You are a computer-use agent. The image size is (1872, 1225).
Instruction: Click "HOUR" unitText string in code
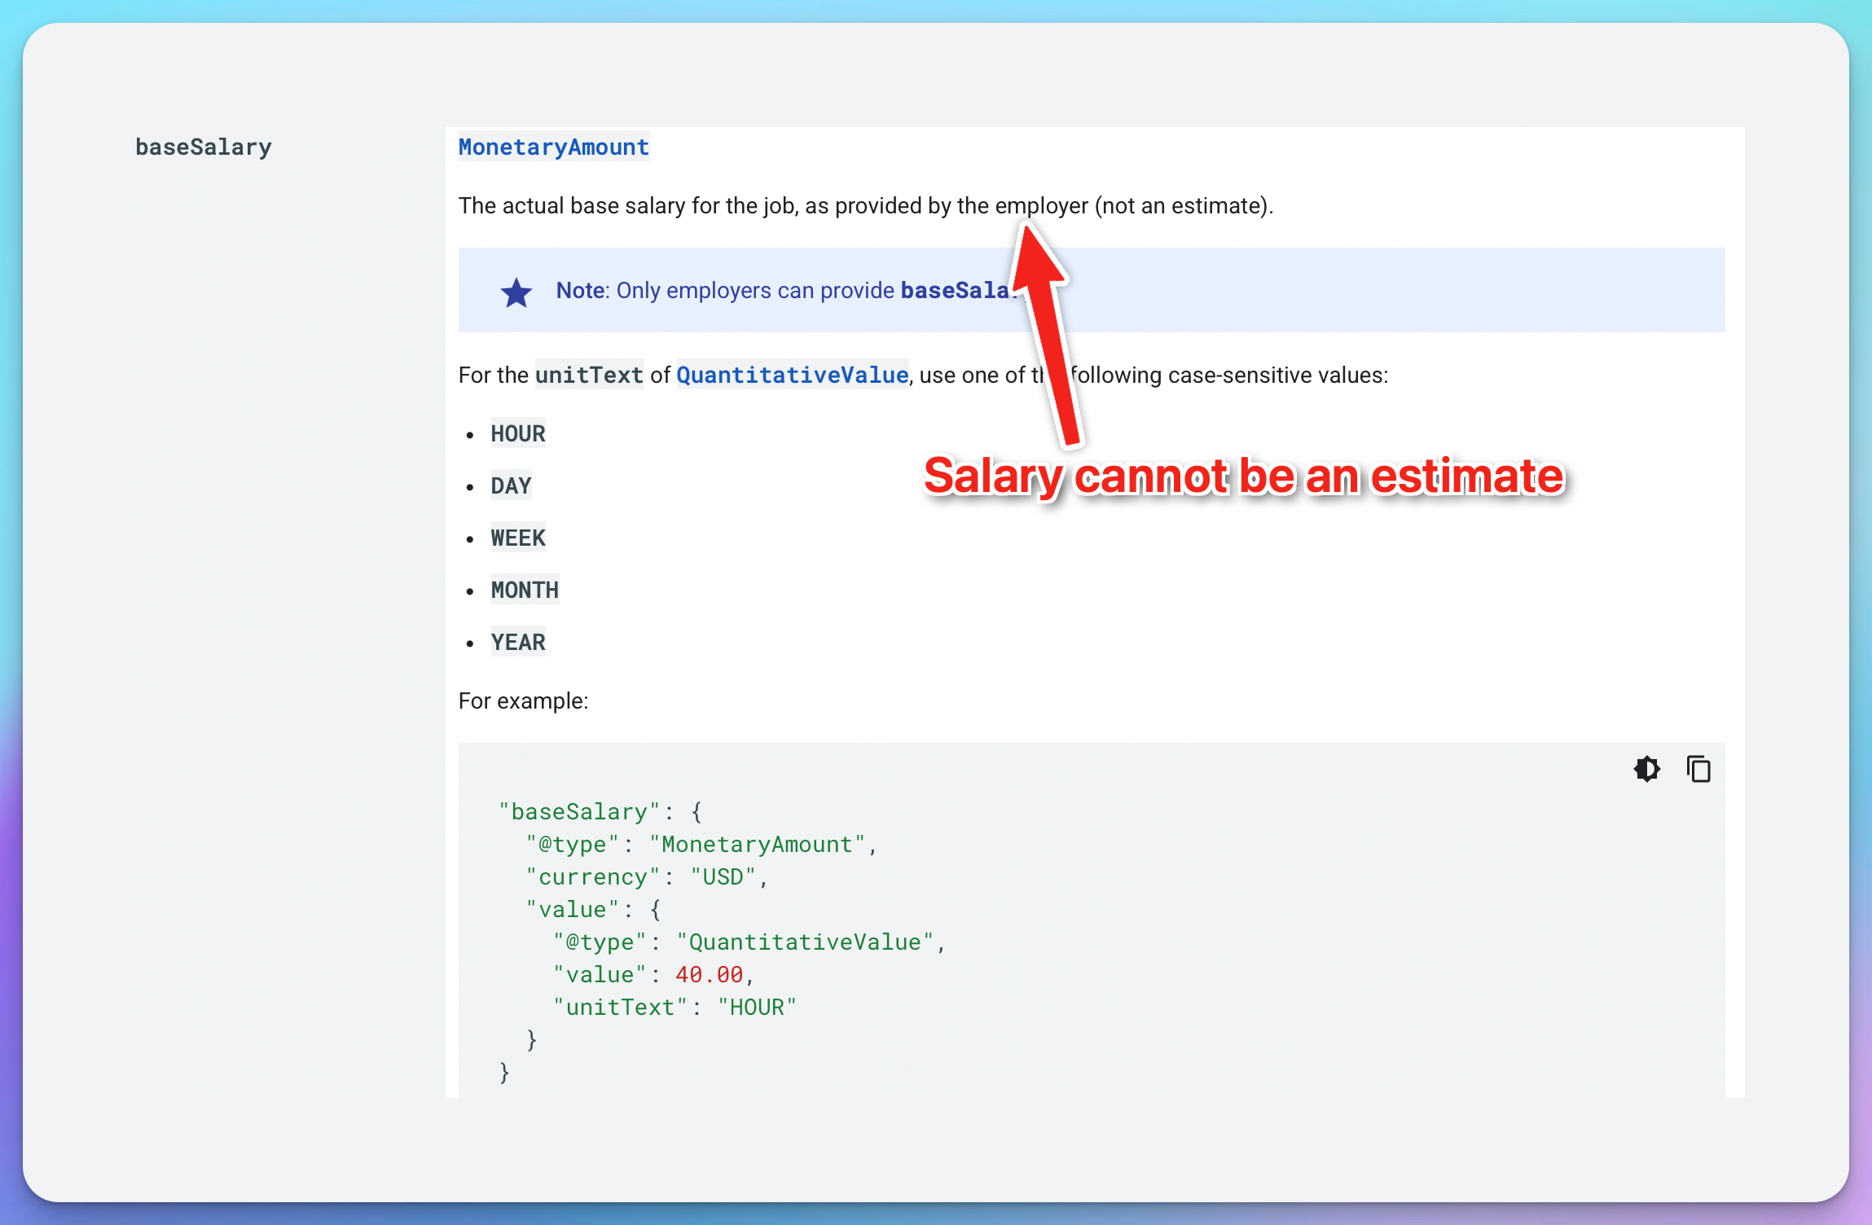point(757,1007)
